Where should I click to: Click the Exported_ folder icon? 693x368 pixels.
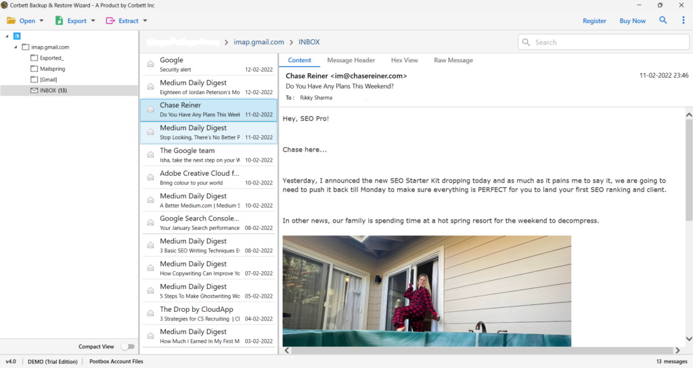click(x=34, y=58)
